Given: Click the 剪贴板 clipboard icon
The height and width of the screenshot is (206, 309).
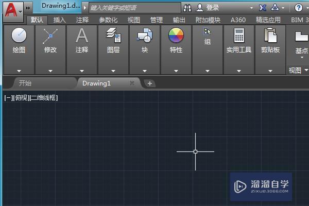Looking at the screenshot, I should (270, 36).
